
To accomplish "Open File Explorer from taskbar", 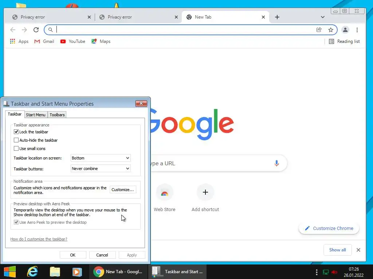I will 55,272.
